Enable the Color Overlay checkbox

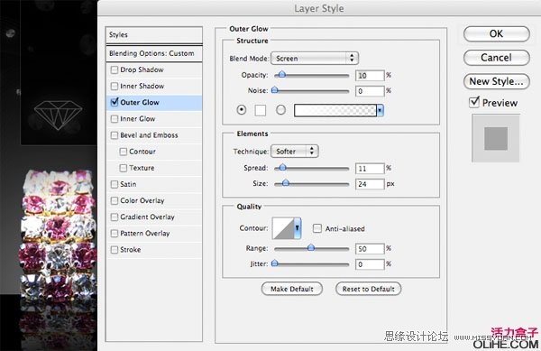click(115, 200)
